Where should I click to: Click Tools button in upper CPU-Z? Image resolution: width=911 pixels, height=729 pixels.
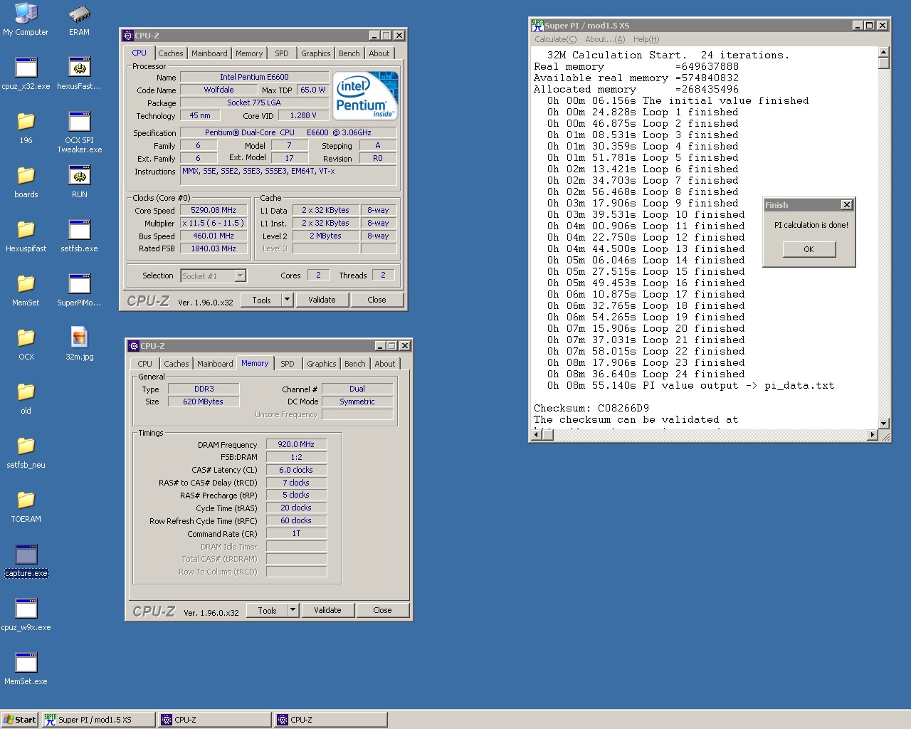[x=262, y=300]
